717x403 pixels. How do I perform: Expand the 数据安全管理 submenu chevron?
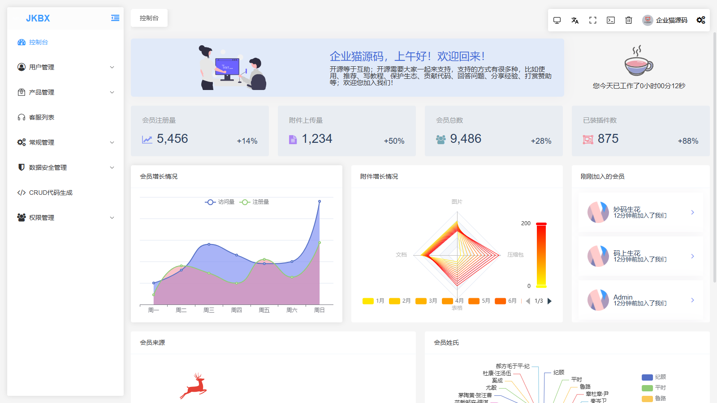click(112, 167)
